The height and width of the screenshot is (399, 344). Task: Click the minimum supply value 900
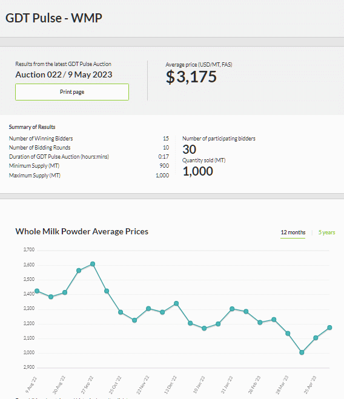(x=164, y=166)
